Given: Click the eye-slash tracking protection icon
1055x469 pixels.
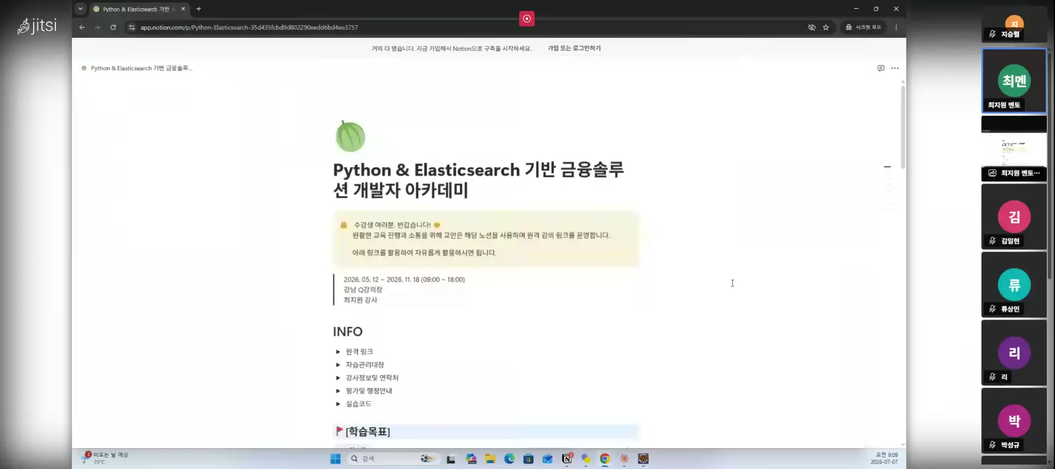Looking at the screenshot, I should point(812,27).
